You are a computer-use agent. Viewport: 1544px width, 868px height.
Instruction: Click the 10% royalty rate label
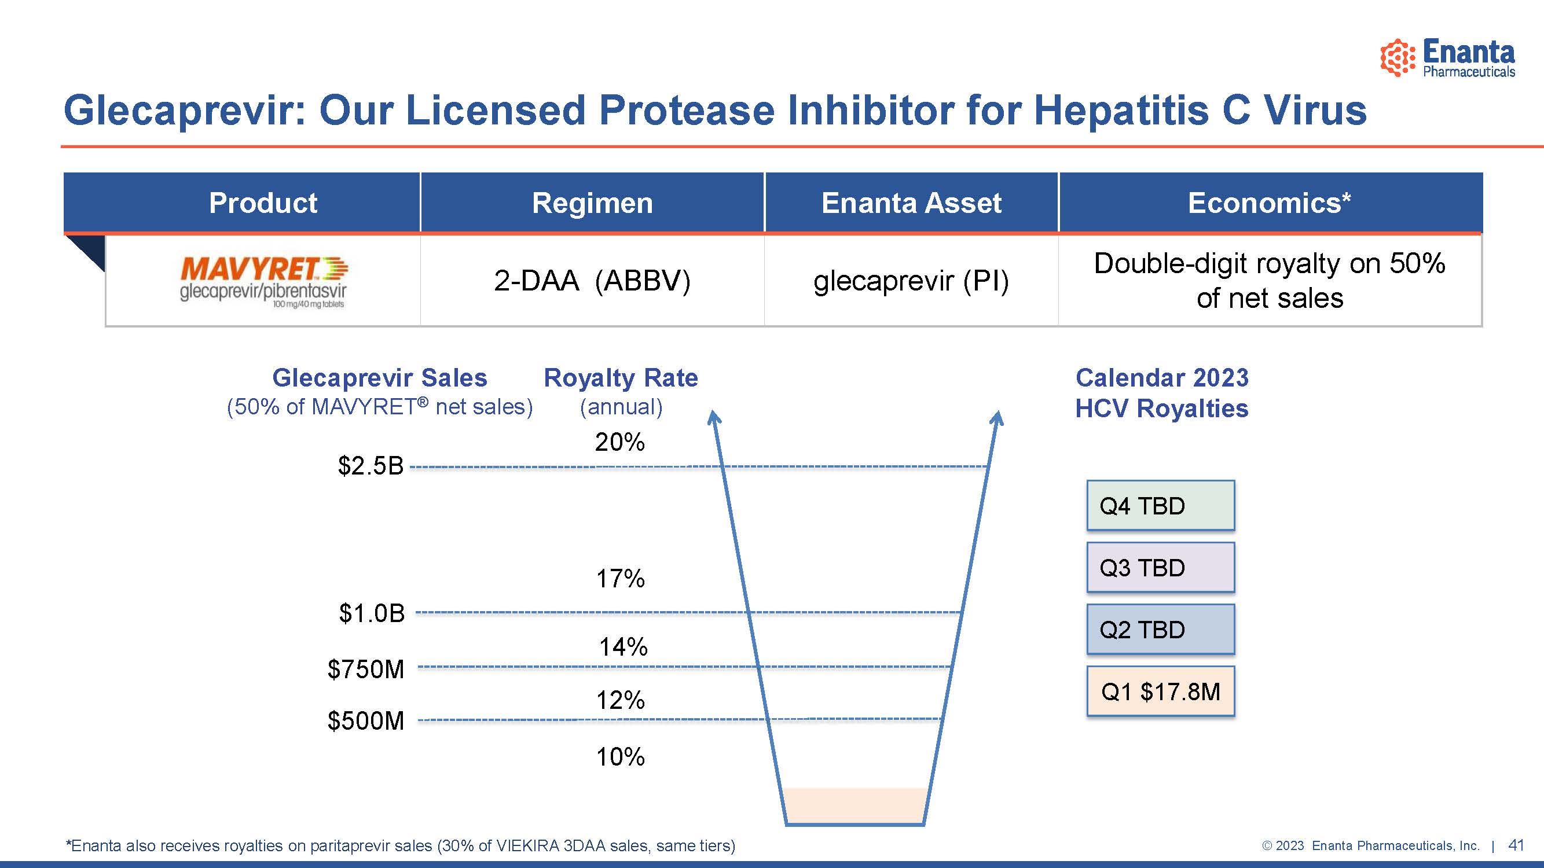coord(621,757)
